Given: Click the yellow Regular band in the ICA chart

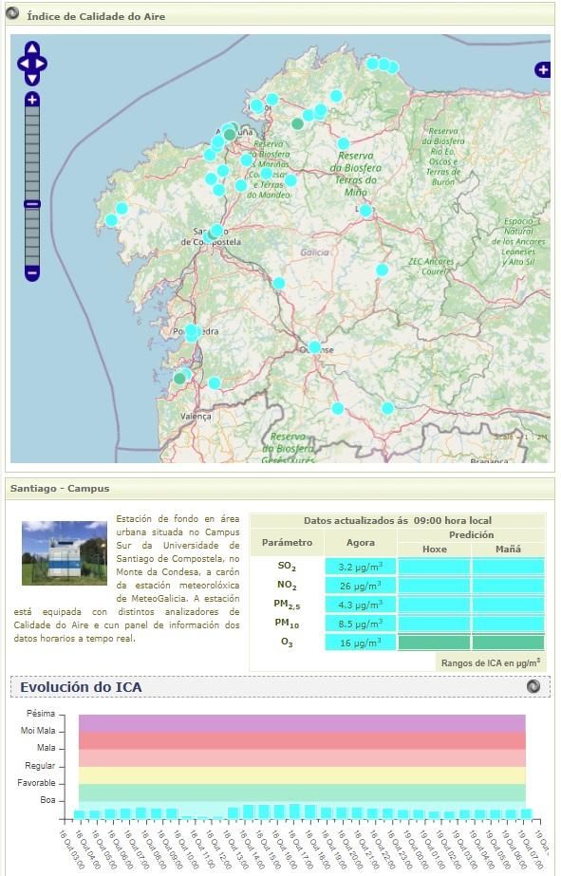Looking at the screenshot, I should coord(302,774).
